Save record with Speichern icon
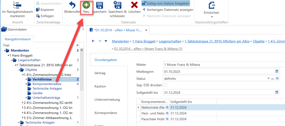285x126 pixels. point(99,5)
